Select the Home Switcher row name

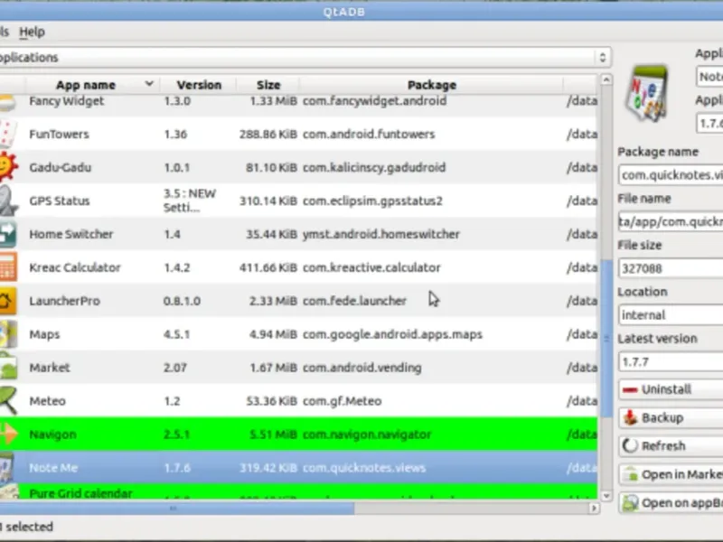point(71,234)
